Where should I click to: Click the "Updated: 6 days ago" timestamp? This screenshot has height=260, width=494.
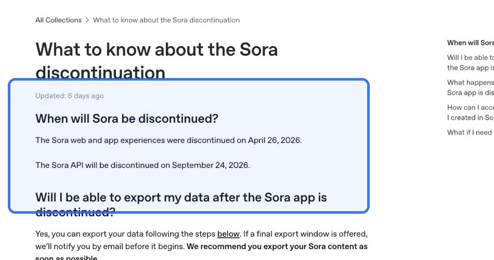coord(69,96)
